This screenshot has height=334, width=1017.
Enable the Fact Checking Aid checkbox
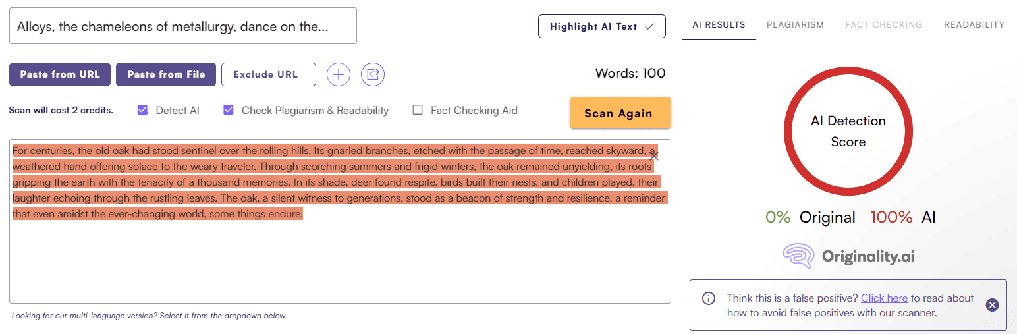[x=418, y=110]
